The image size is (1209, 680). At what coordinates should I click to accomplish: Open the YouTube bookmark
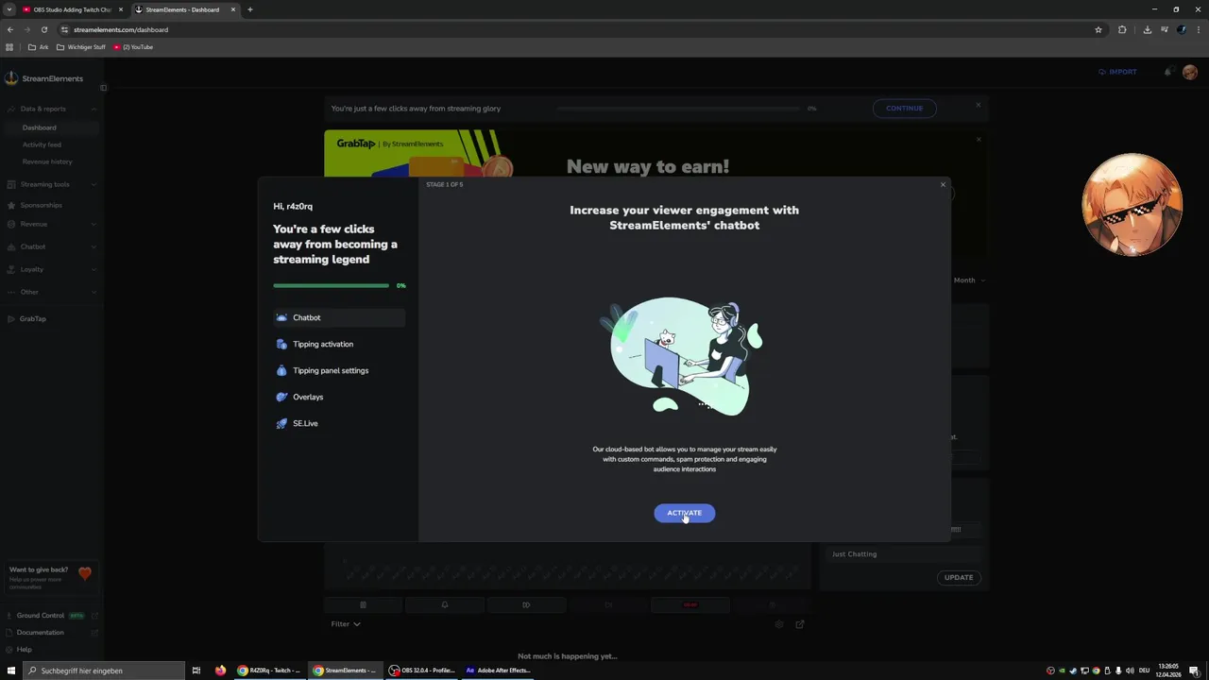[133, 47]
